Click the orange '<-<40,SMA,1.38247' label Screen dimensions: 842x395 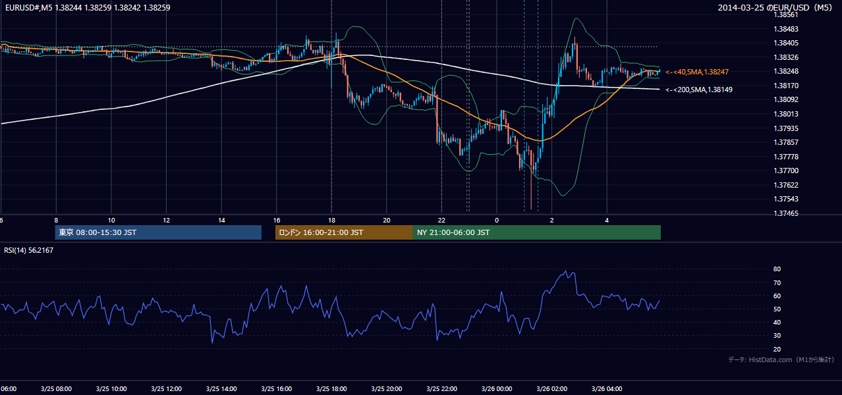click(697, 71)
